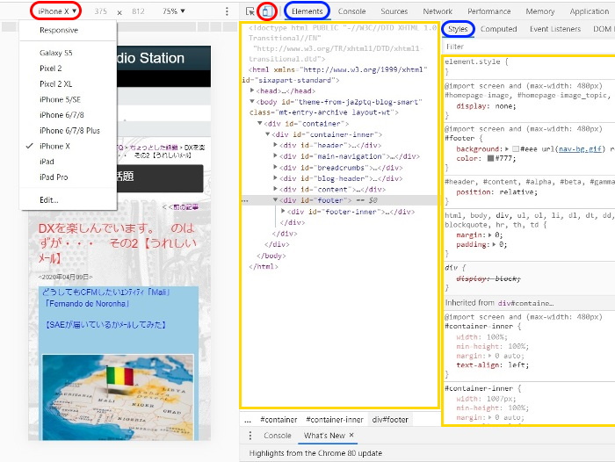
Task: Toggle the device toolbar icon
Action: click(x=267, y=11)
